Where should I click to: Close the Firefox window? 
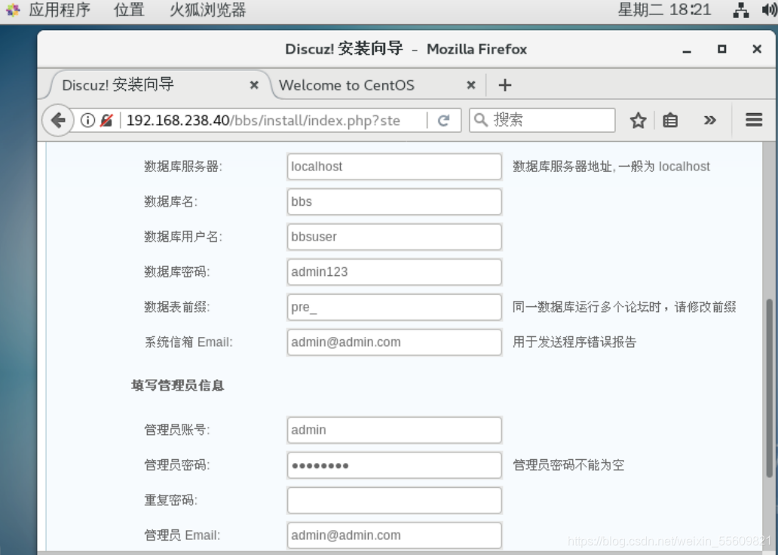click(x=757, y=49)
